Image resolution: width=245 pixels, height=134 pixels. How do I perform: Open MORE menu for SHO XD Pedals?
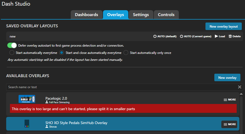click(229, 124)
